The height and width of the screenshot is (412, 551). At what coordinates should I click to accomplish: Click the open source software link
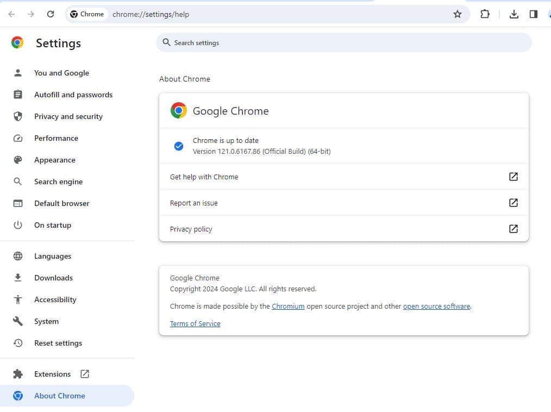pos(436,306)
